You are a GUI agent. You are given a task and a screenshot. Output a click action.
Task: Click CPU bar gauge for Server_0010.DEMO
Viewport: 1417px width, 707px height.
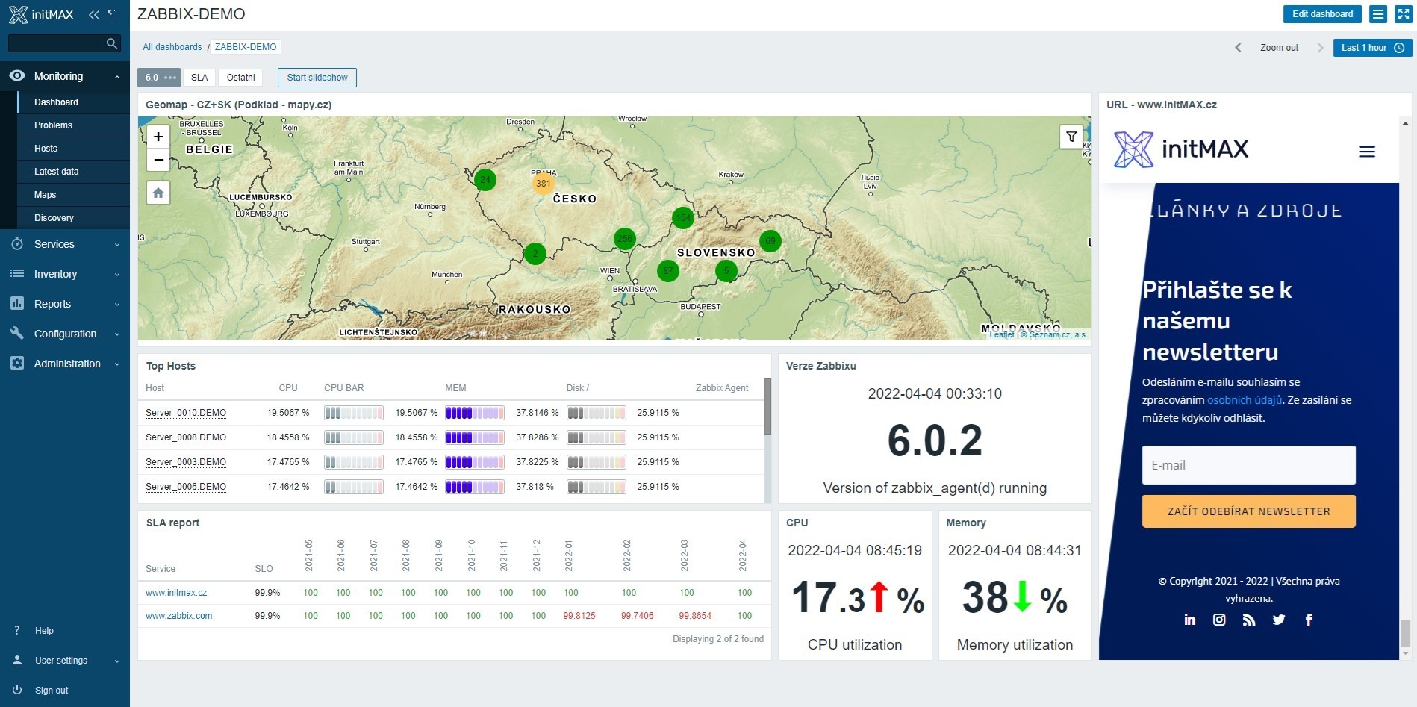tap(354, 413)
